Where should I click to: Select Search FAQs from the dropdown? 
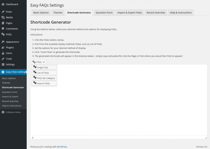coord(44,83)
